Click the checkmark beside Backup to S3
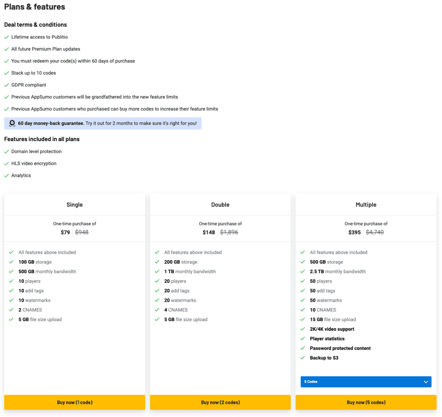Image resolution: width=442 pixels, height=417 pixels. point(303,358)
